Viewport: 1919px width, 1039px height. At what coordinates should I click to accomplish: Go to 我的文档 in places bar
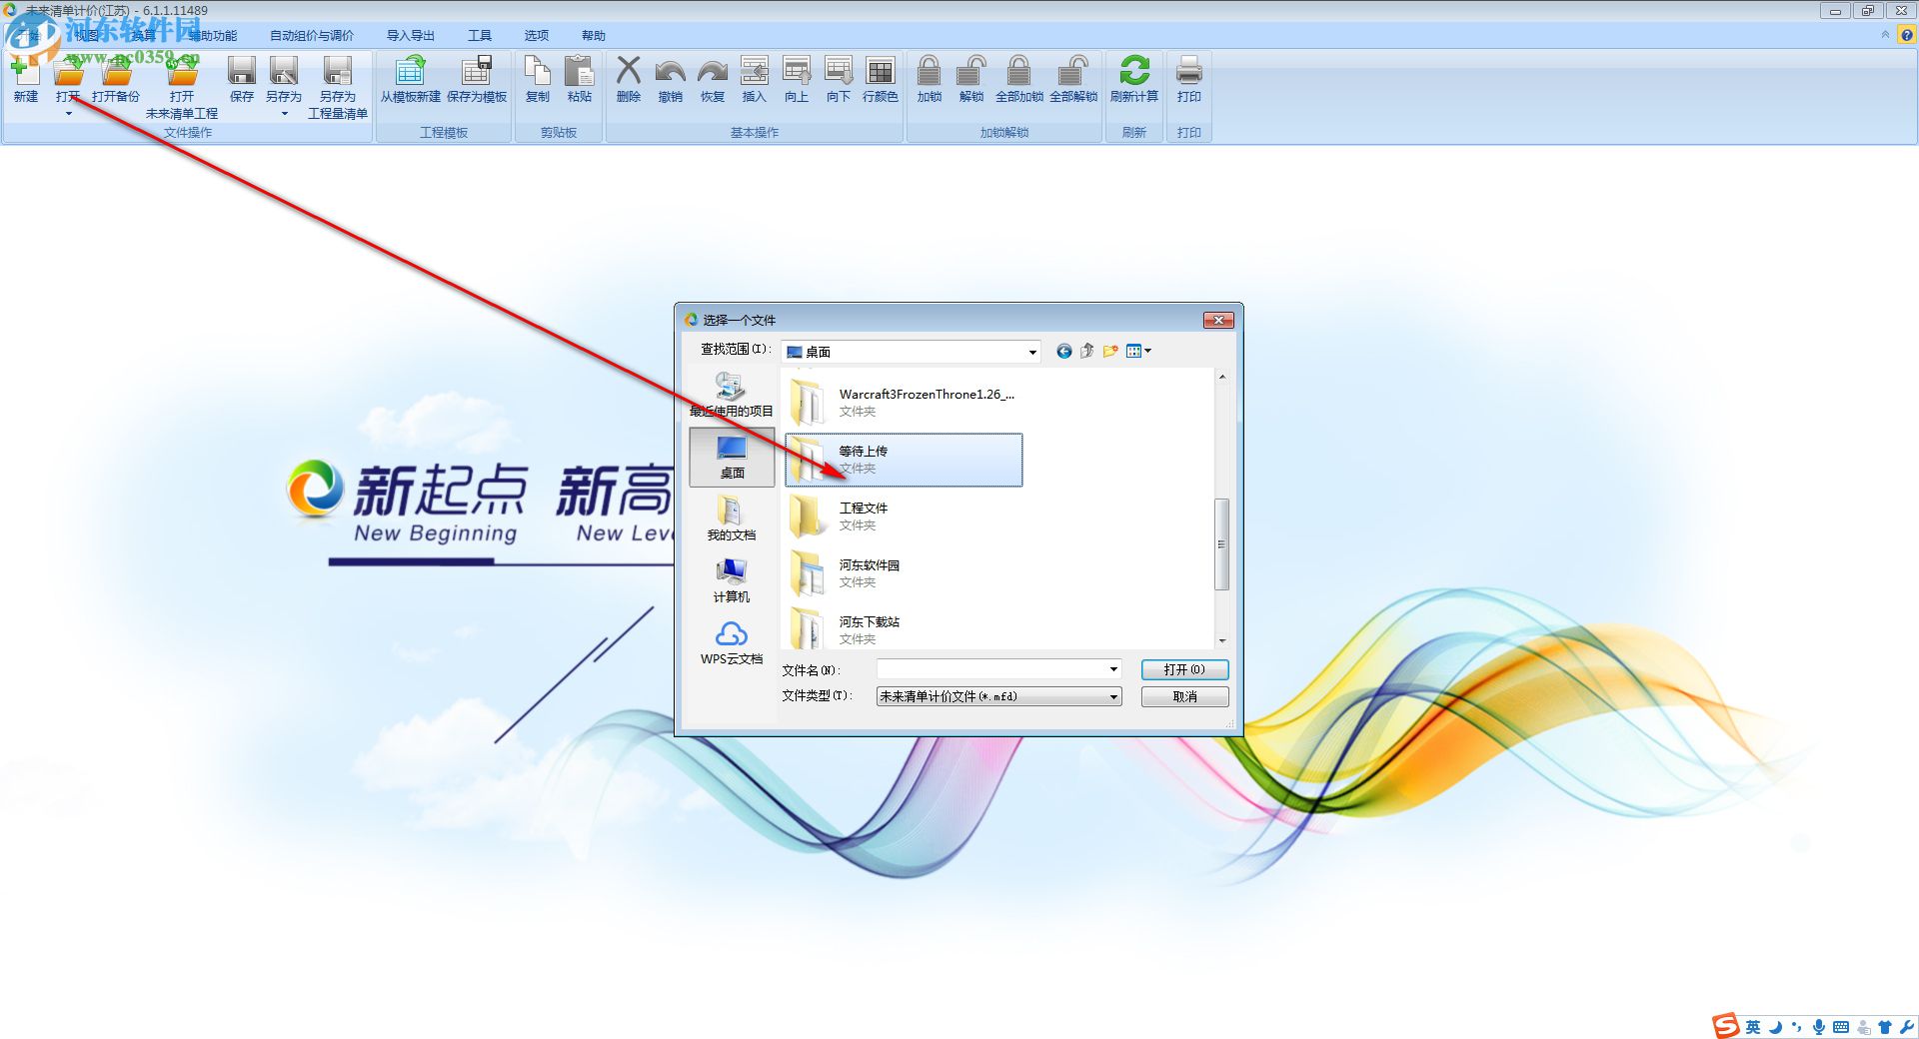(x=732, y=519)
